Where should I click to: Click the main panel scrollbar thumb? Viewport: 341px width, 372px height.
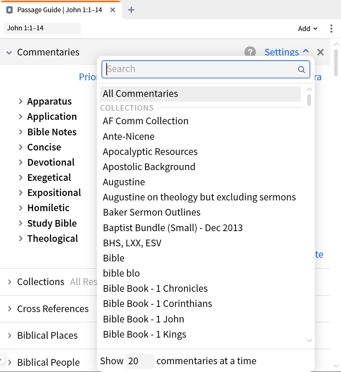coord(336,62)
